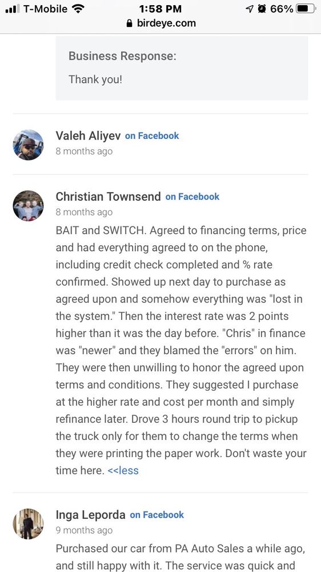Screen dimensions: 321x572
Task: Tap the cellular signal bars icon
Action: [13, 9]
